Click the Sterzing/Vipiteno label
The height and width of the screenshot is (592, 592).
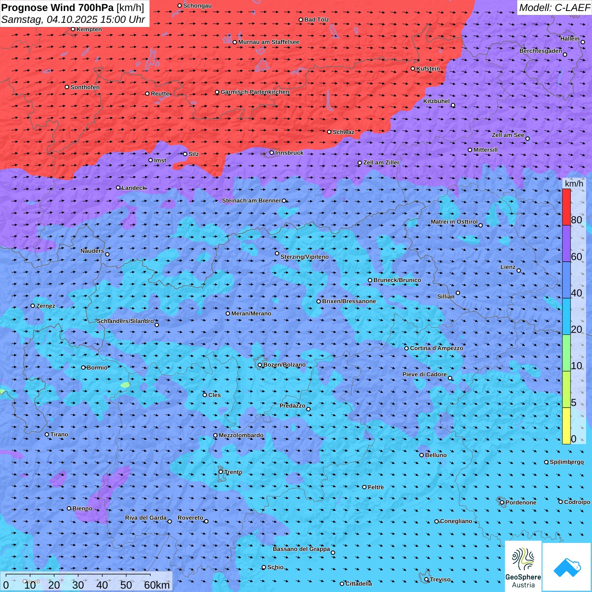click(304, 257)
